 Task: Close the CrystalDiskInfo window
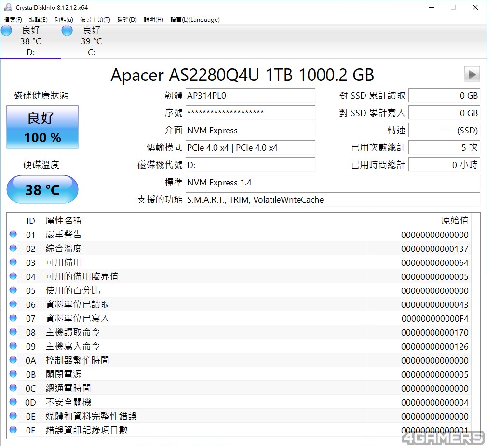475,7
